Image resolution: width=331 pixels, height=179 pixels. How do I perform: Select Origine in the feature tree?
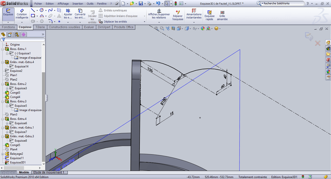15,45
